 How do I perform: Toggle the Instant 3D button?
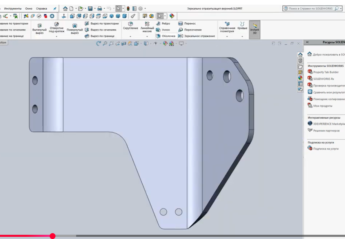pyautogui.click(x=254, y=30)
